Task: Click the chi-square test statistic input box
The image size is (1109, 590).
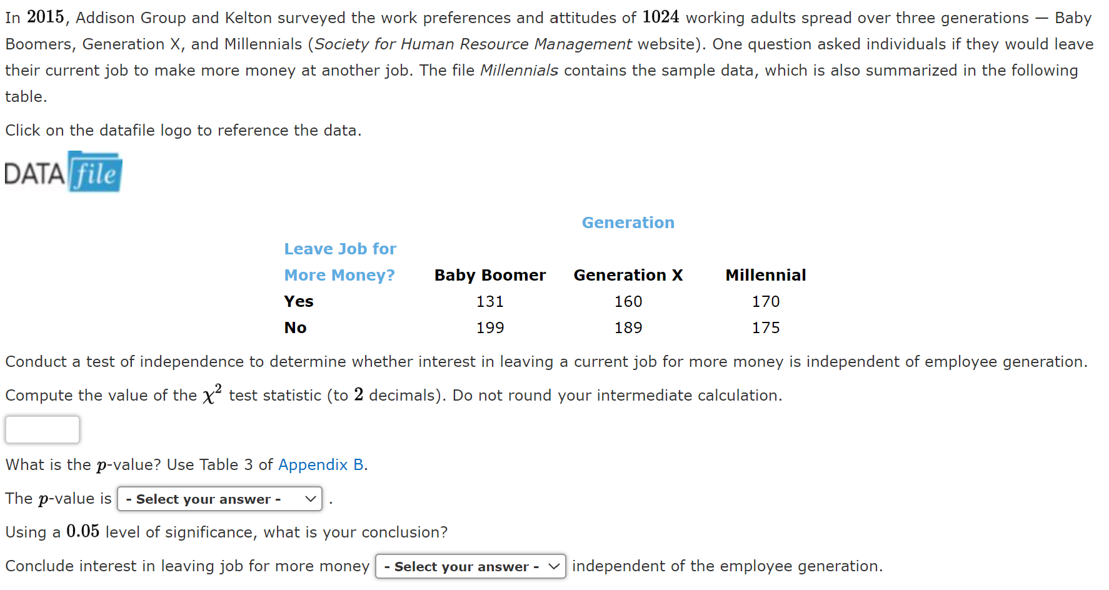Action: point(43,429)
